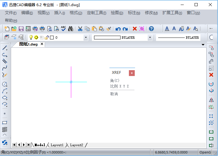
Task: Select the Circle tool in the left toolbar
Action: [x=5, y=84]
